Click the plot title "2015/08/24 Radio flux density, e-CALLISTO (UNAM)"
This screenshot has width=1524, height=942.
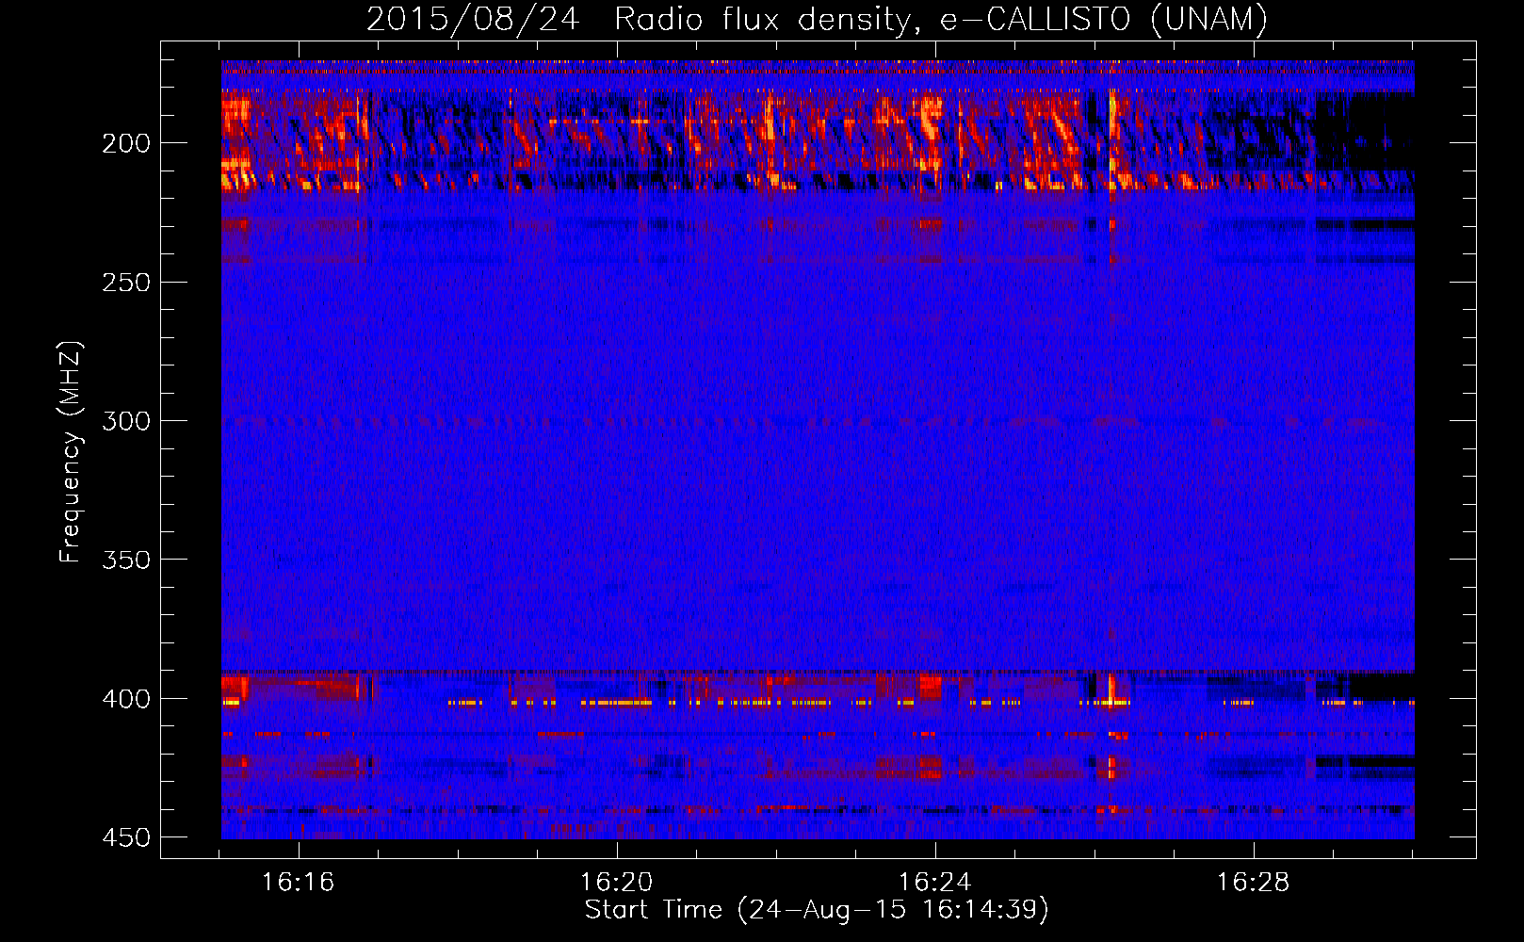coord(817,19)
